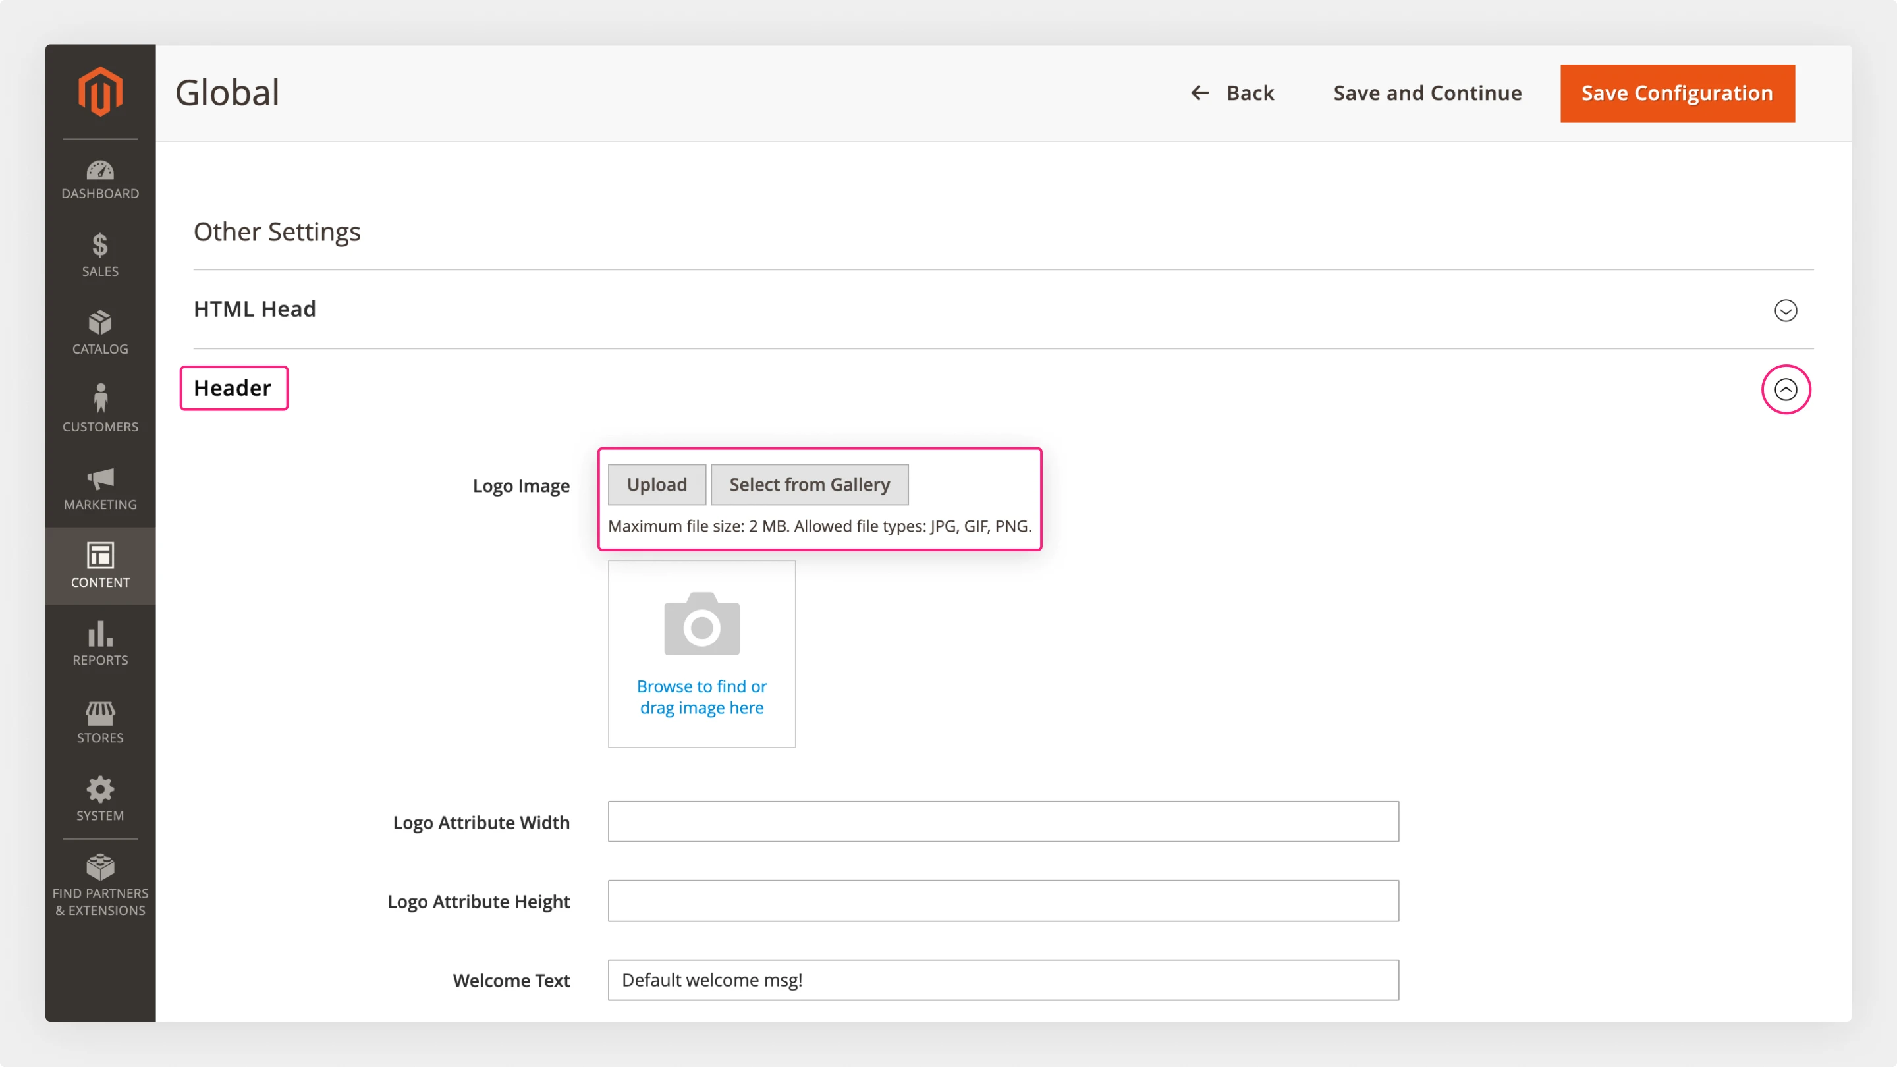Click the logo Upload button

656,485
